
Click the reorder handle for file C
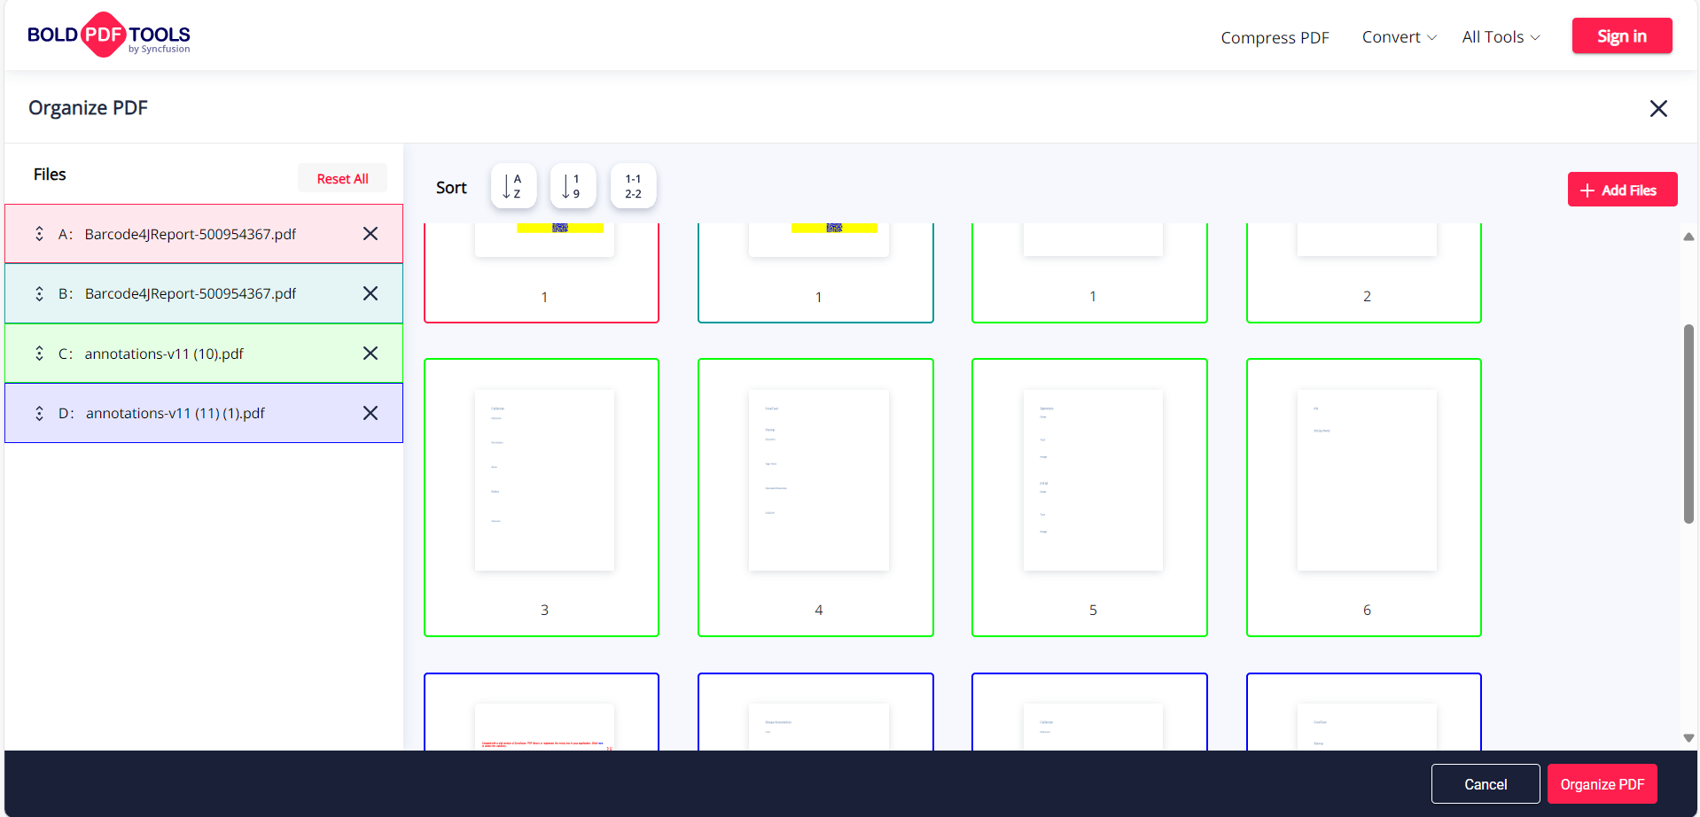tap(39, 354)
